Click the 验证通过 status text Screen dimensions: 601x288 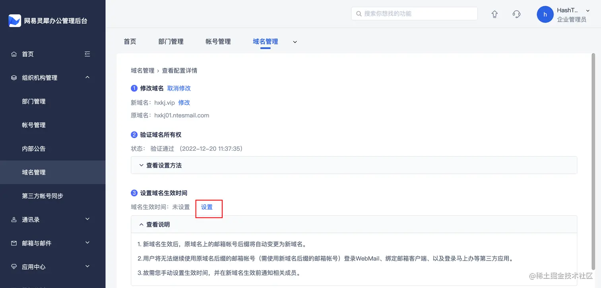pos(162,149)
